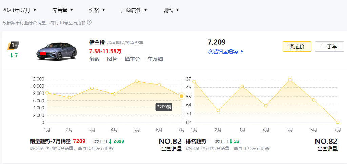
Task: Open the 现代 brand dropdown
Action: (171, 10)
